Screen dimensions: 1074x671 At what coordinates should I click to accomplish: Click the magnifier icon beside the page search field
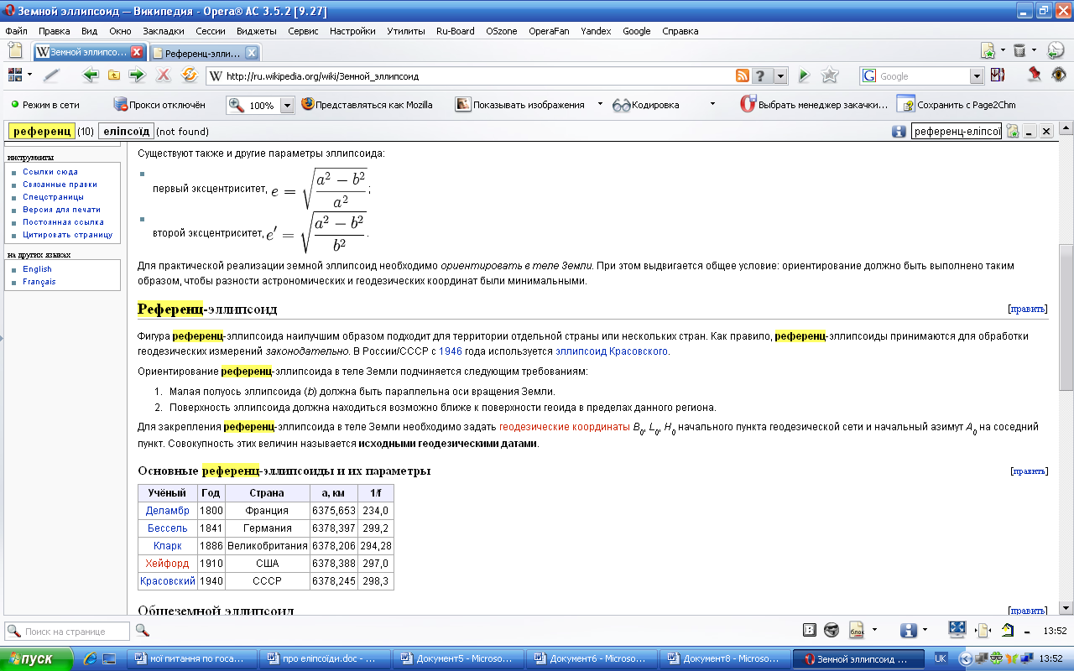click(x=142, y=630)
